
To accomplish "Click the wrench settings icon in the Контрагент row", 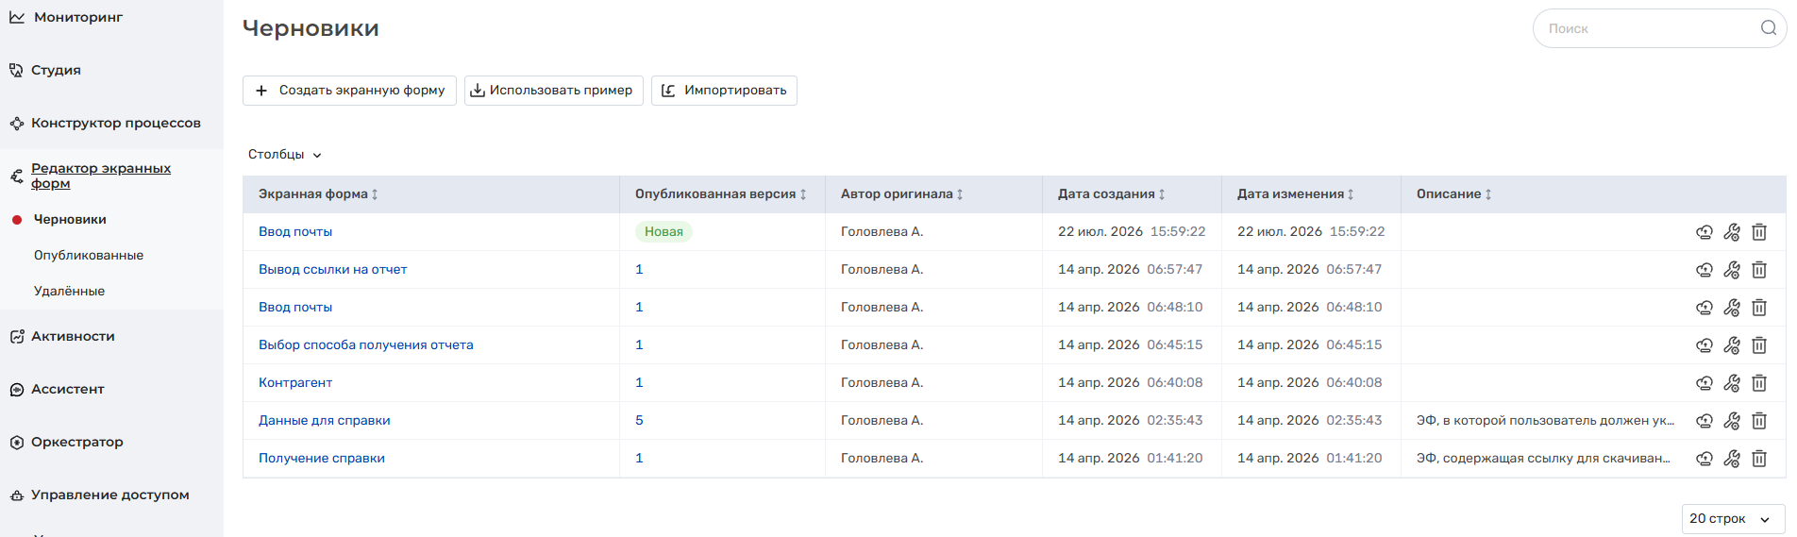I will coord(1732,383).
